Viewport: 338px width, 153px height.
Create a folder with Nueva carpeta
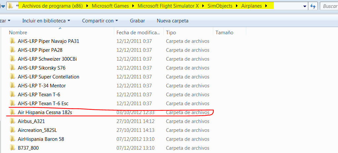(173, 21)
